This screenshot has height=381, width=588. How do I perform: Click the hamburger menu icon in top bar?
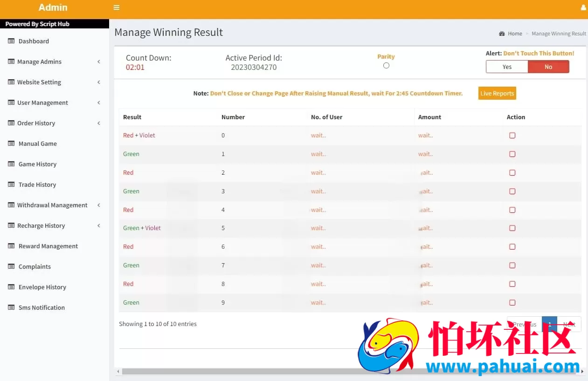[117, 7]
